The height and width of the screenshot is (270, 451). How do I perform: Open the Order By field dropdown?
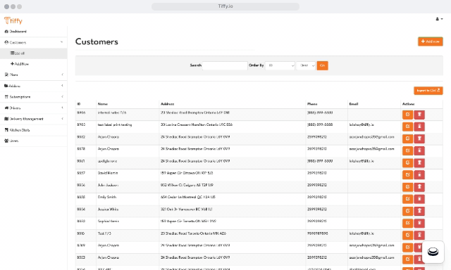[280, 65]
